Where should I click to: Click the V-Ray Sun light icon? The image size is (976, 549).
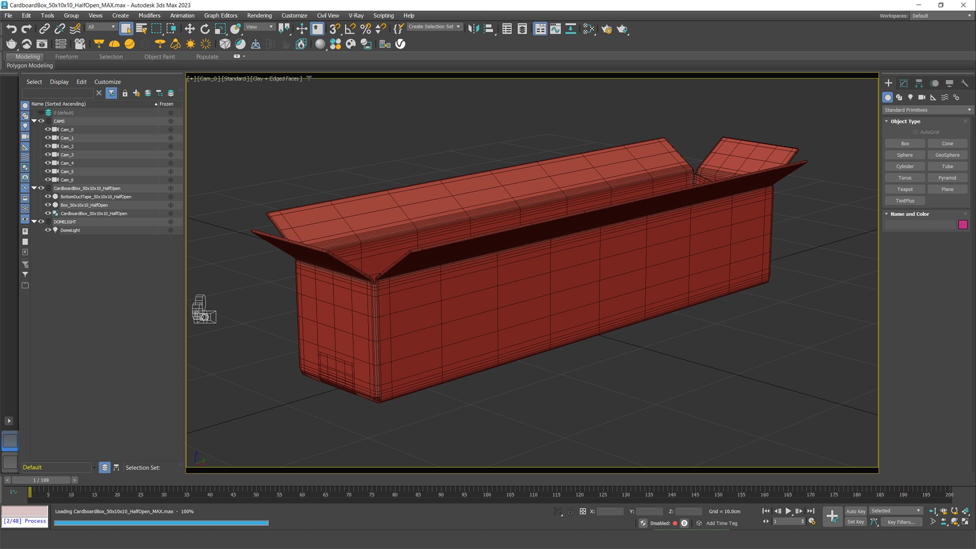[191, 44]
